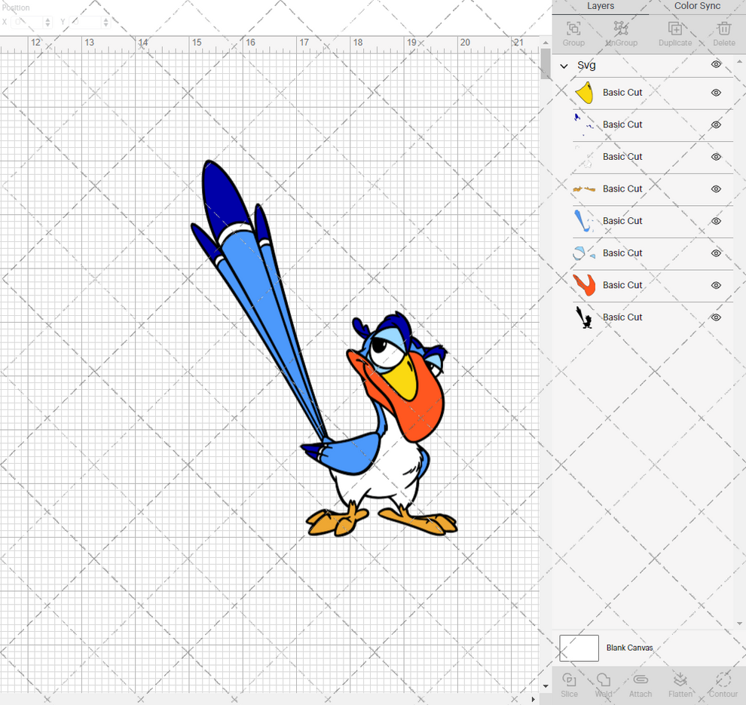Hide the yellow Basic Cut layer

point(715,92)
